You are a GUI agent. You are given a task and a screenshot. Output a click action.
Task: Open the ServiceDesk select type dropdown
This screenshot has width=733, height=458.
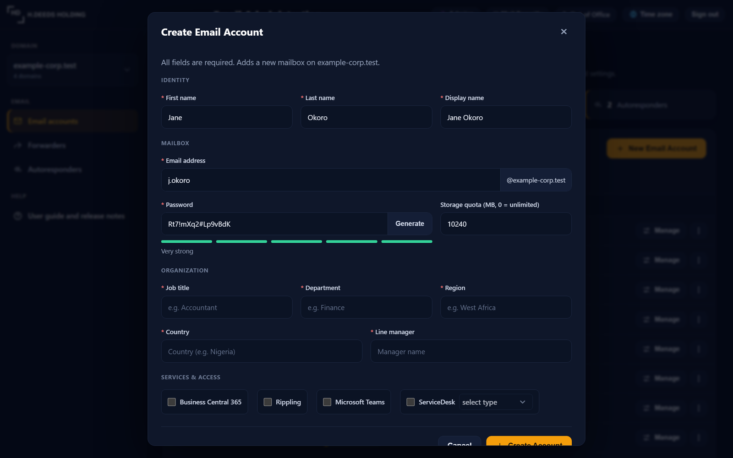pos(496,402)
